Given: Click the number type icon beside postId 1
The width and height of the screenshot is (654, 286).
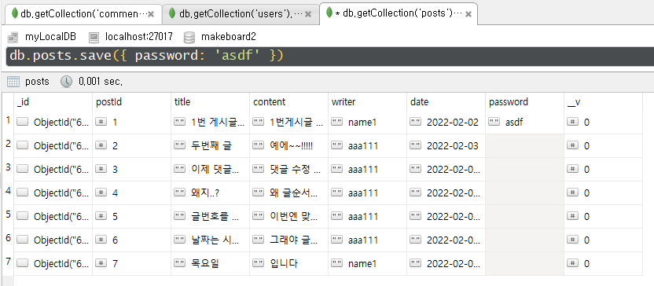Looking at the screenshot, I should pos(101,122).
